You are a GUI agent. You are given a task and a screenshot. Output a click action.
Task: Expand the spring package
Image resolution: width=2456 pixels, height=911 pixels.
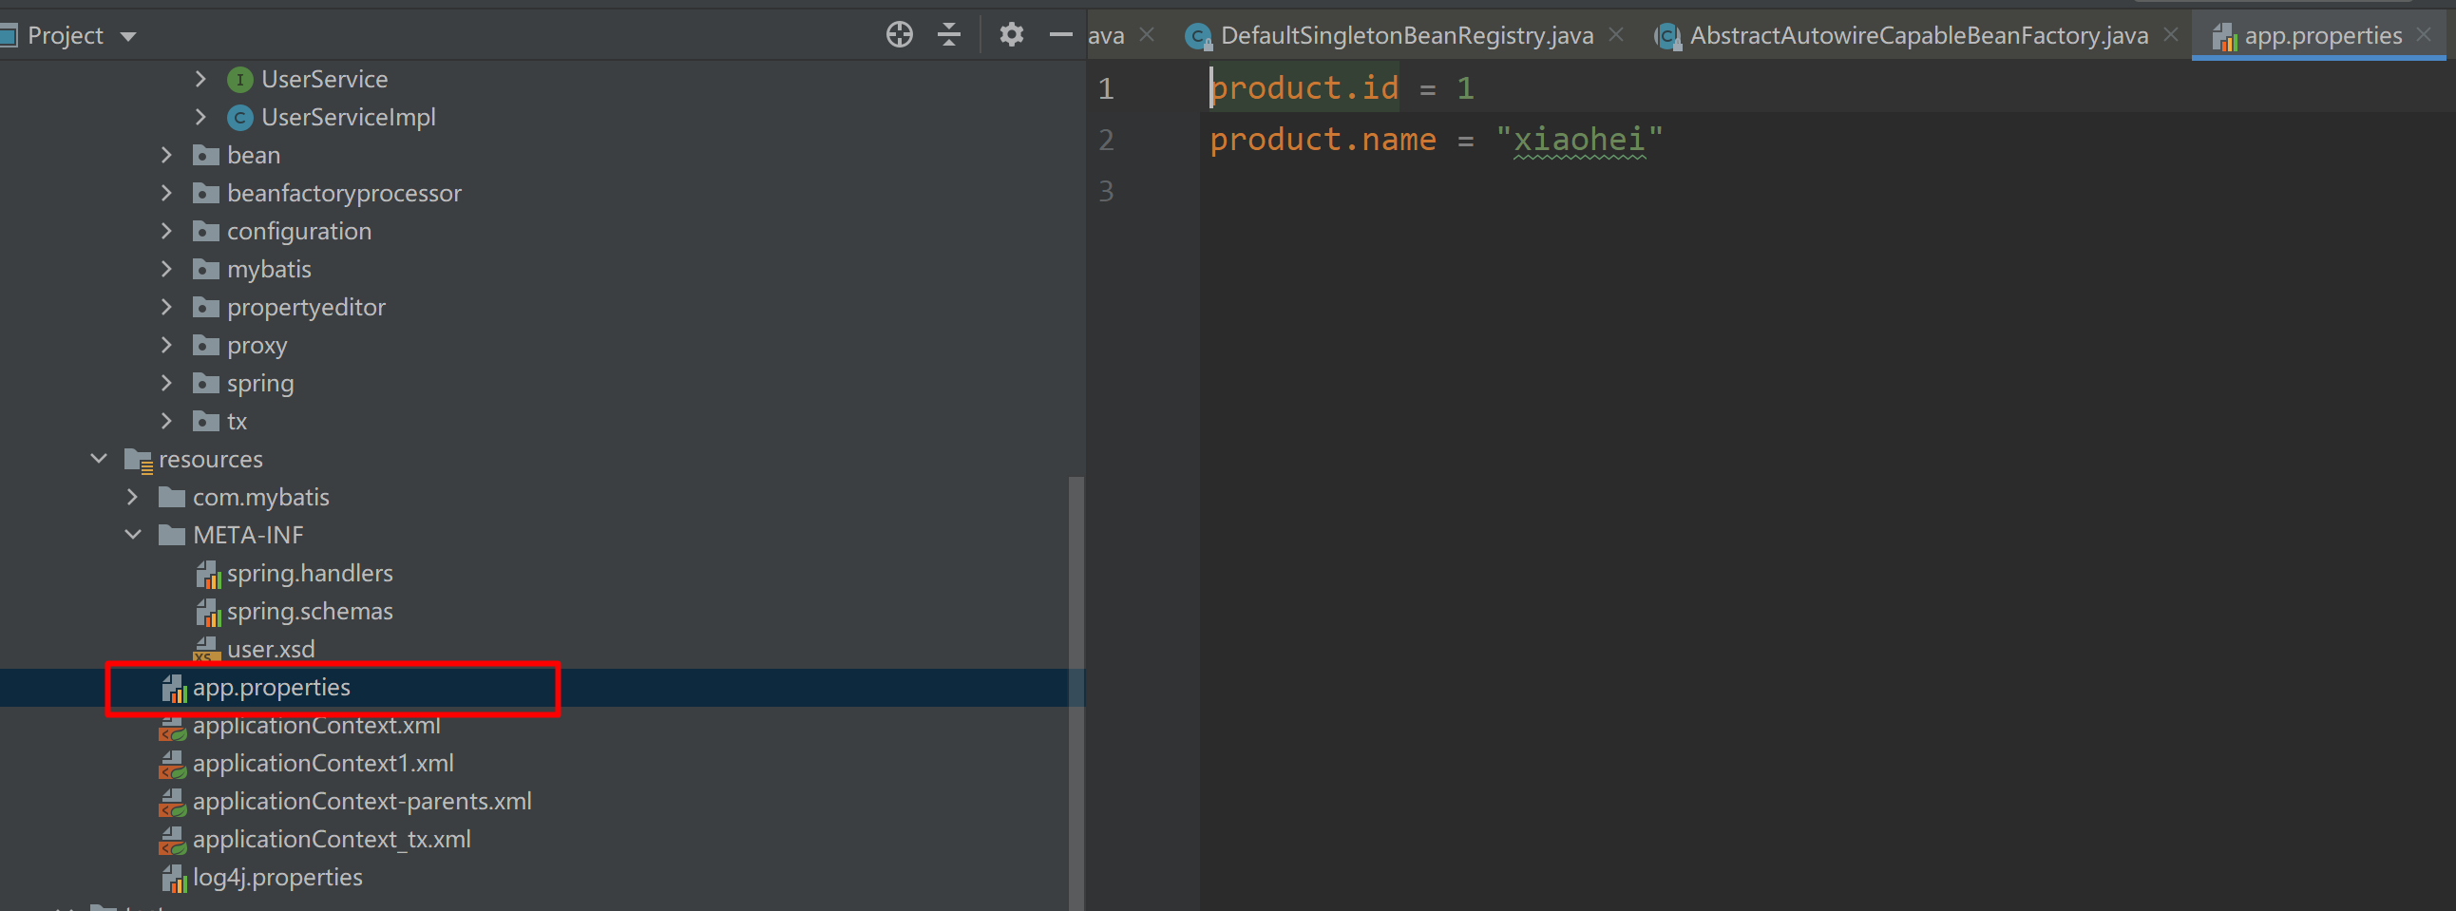coord(166,383)
